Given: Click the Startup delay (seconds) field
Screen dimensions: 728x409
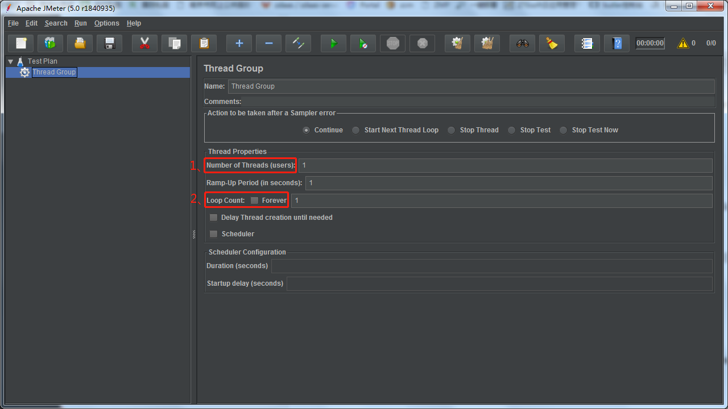Looking at the screenshot, I should (499, 283).
